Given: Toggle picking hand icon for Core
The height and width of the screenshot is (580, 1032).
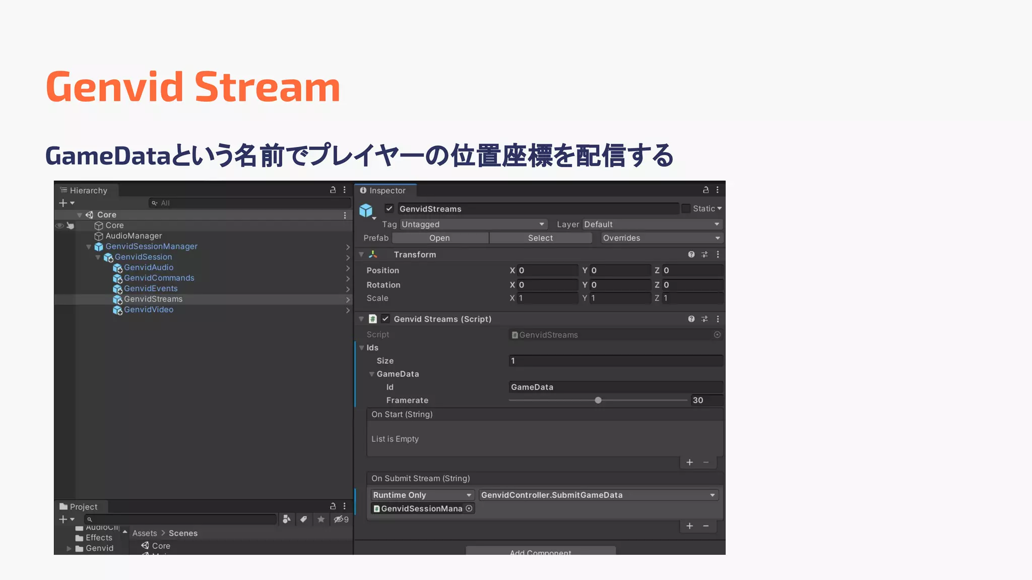Looking at the screenshot, I should pos(71,226).
